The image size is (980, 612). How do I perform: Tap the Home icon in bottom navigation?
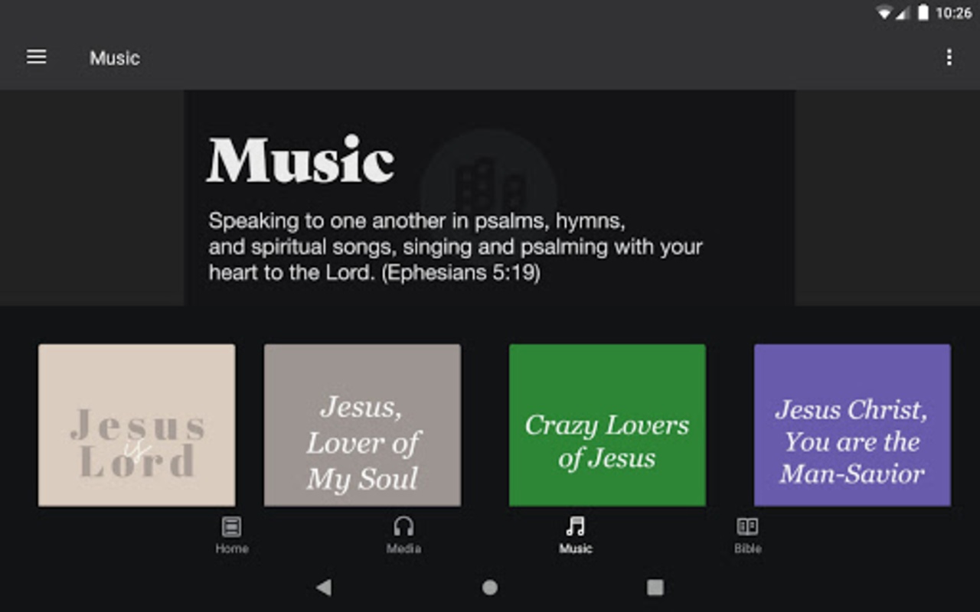(231, 527)
